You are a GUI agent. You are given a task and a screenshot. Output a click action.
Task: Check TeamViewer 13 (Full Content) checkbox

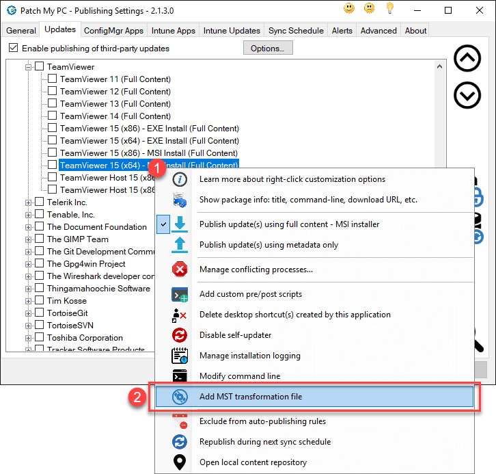pyautogui.click(x=52, y=103)
